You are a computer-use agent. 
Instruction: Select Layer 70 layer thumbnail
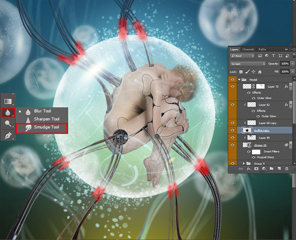coord(247,86)
